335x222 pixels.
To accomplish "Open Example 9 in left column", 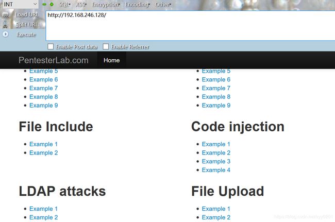I will (44, 106).
